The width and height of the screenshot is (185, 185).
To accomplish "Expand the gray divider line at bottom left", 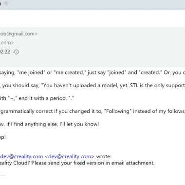I will coord(3,175).
